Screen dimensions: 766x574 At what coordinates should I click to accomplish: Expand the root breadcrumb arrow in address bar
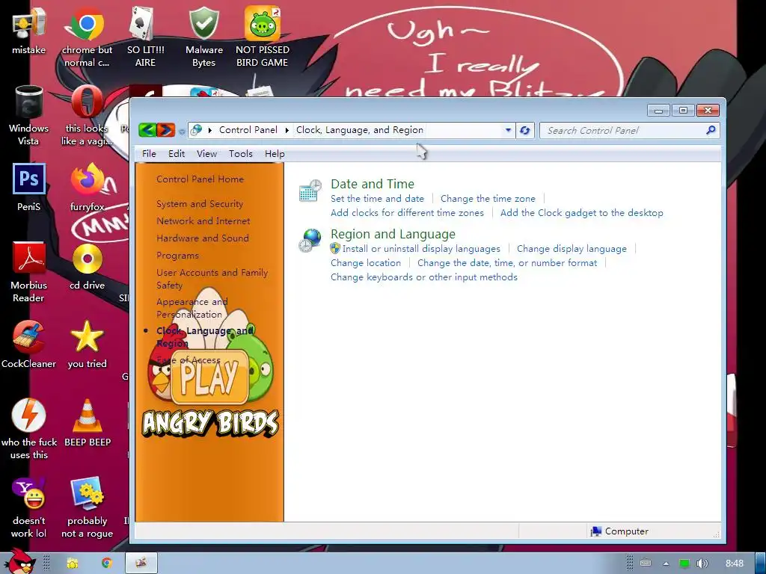tap(210, 130)
